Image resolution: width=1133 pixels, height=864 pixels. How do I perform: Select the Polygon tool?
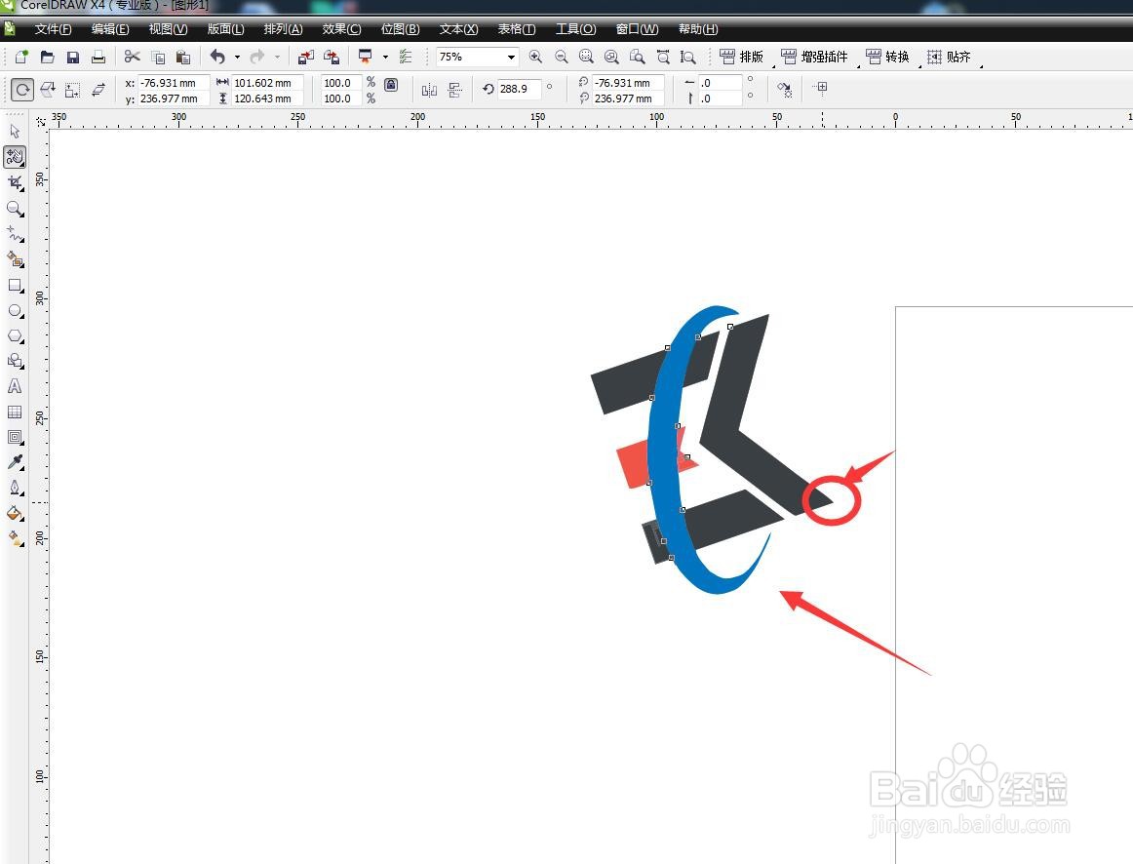click(x=15, y=335)
